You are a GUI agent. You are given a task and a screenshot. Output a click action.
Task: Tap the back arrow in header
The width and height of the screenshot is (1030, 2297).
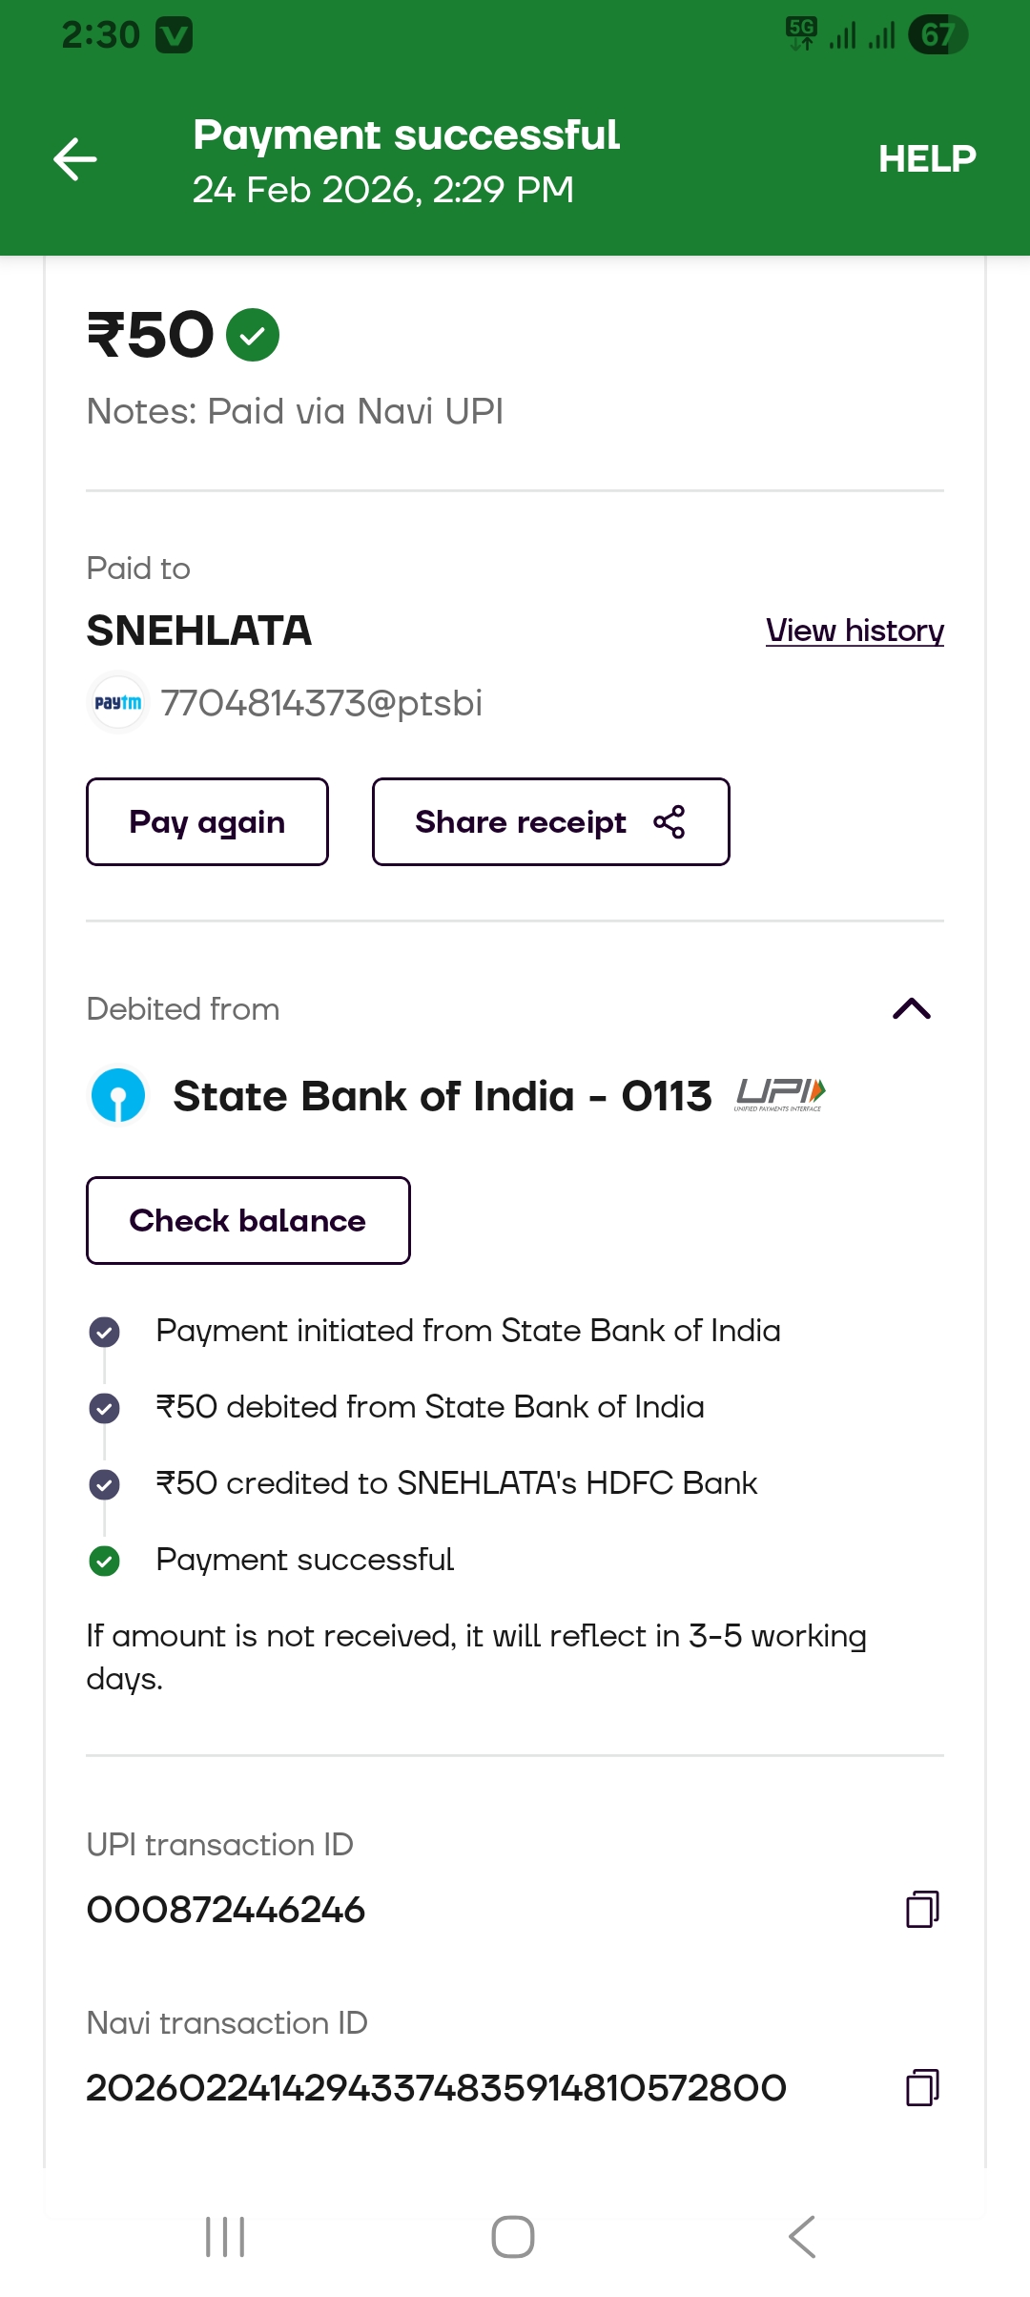click(75, 158)
